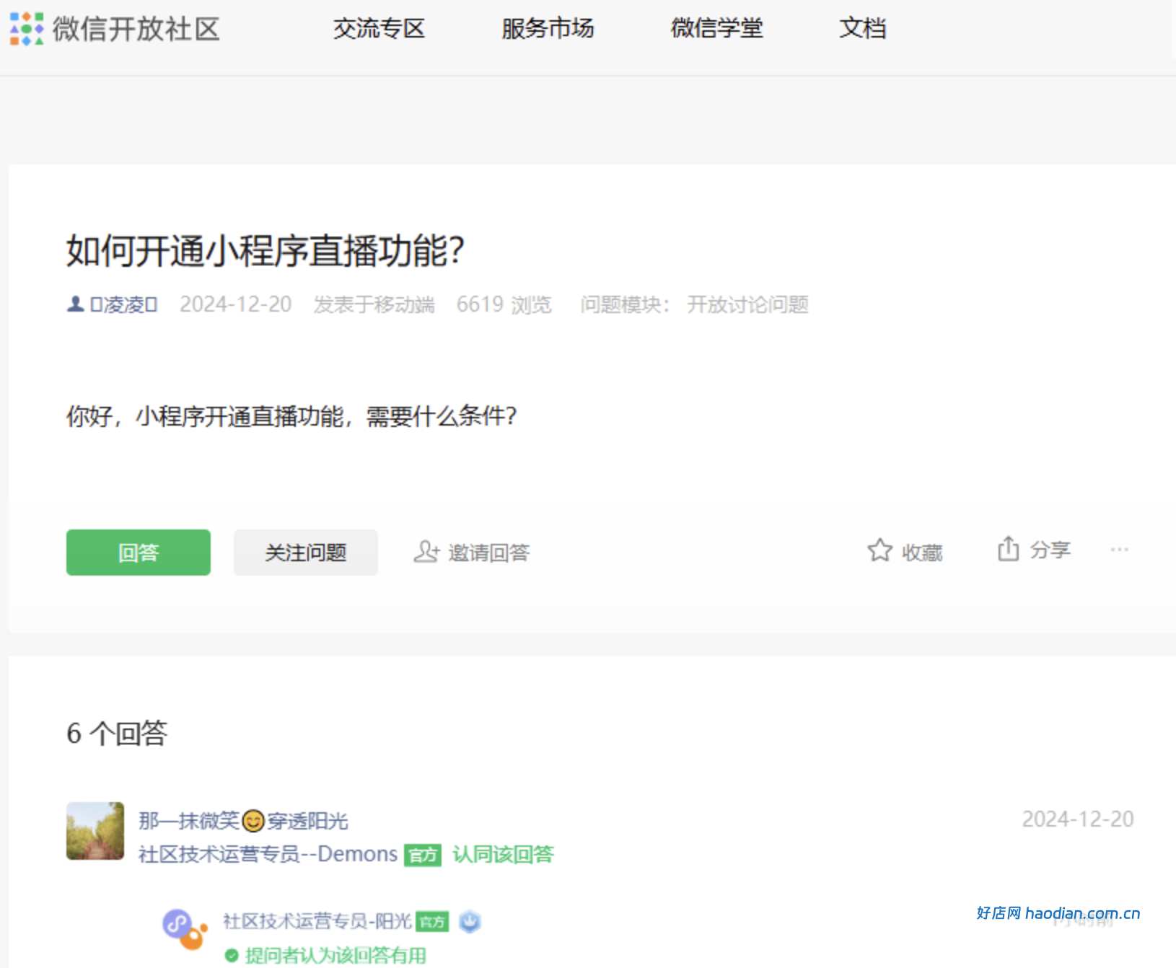The width and height of the screenshot is (1176, 968).
Task: Click the author user icon
Action: [x=75, y=304]
